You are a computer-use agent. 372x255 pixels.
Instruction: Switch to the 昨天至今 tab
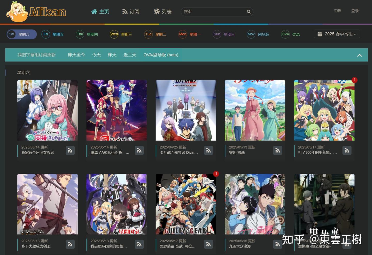tap(76, 55)
